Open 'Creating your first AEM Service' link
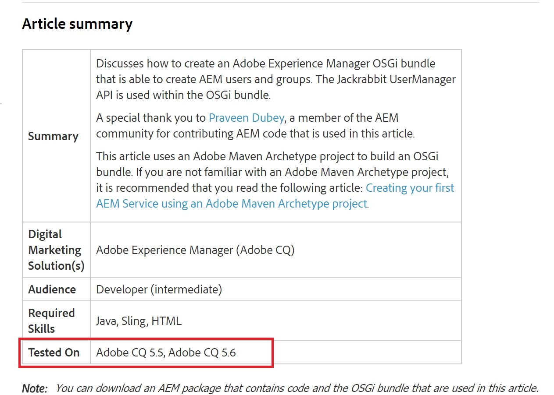554x395 pixels. 275,196
